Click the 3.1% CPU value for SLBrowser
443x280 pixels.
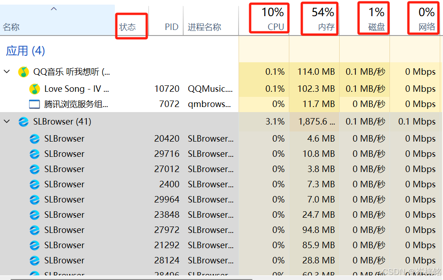275,122
